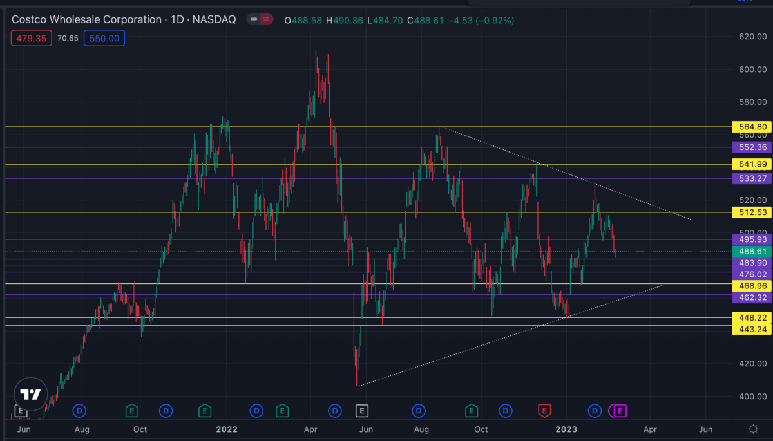773x441 pixels.
Task: Click dividend D marker just right of 2023 label
Action: tap(595, 410)
